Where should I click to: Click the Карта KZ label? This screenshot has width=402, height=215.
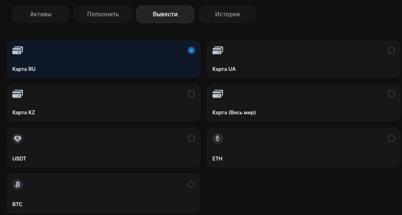pos(23,113)
